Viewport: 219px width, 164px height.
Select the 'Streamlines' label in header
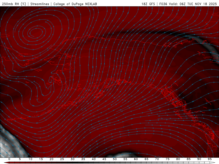coord(40,4)
